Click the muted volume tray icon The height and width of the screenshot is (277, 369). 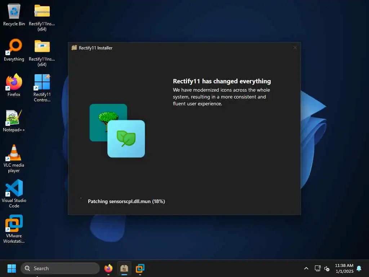pos(327,268)
